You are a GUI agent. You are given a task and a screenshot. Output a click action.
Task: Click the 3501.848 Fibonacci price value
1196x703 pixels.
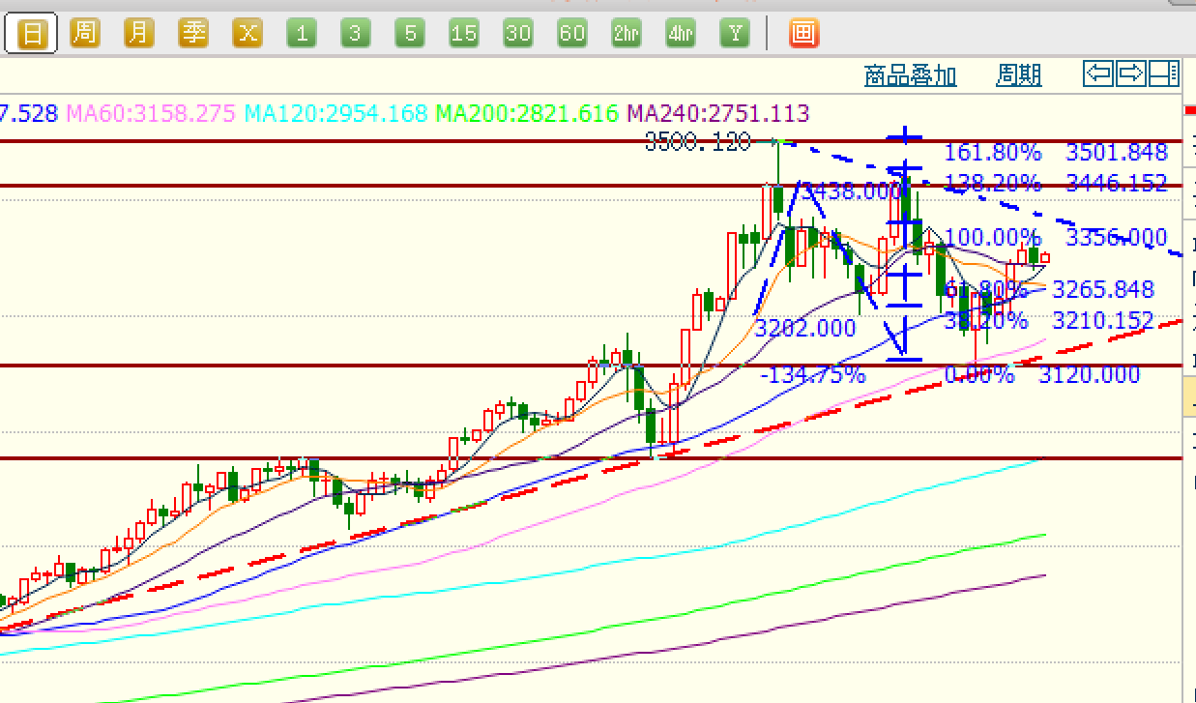tap(1117, 152)
